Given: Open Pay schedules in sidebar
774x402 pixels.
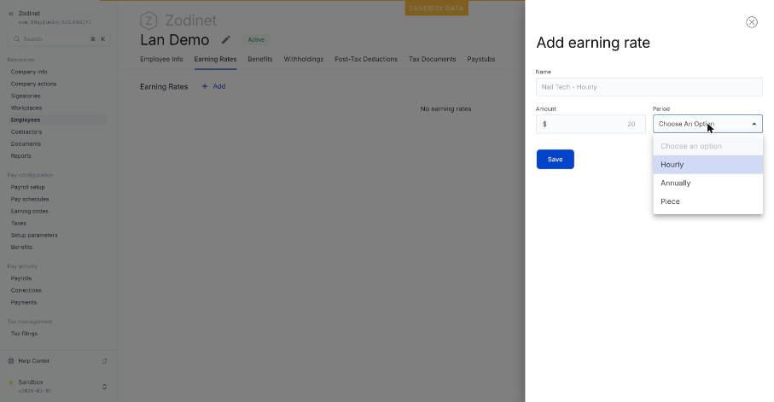Looking at the screenshot, I should coord(30,199).
